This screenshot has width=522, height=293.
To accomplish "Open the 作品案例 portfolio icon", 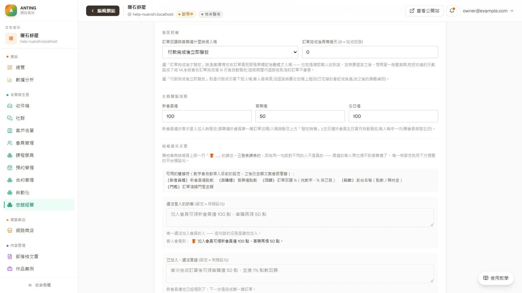I will click(x=10, y=269).
